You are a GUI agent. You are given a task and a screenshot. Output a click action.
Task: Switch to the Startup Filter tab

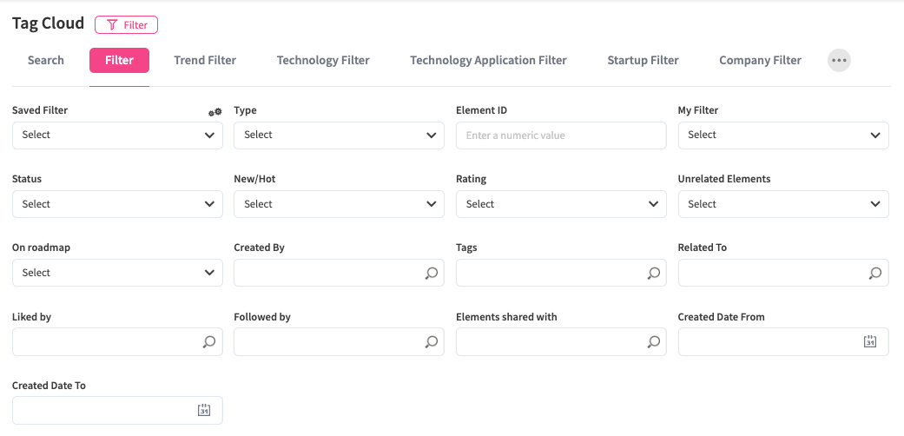tap(643, 60)
